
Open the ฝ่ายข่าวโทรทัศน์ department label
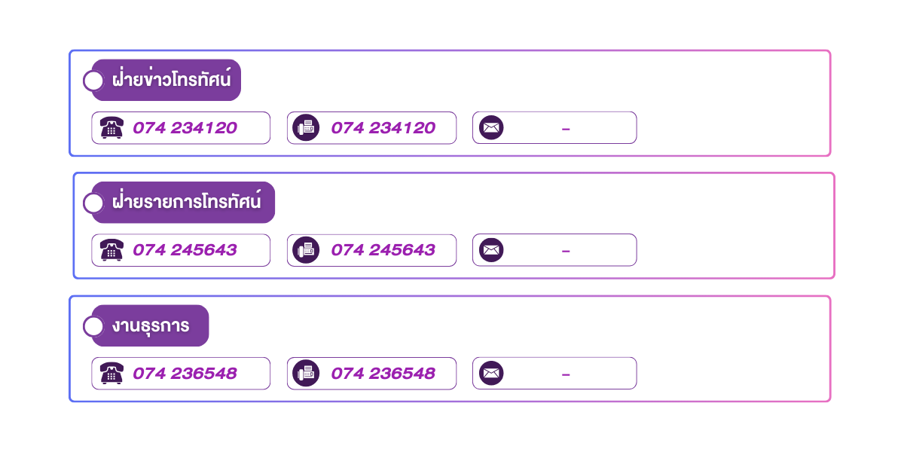172,80
